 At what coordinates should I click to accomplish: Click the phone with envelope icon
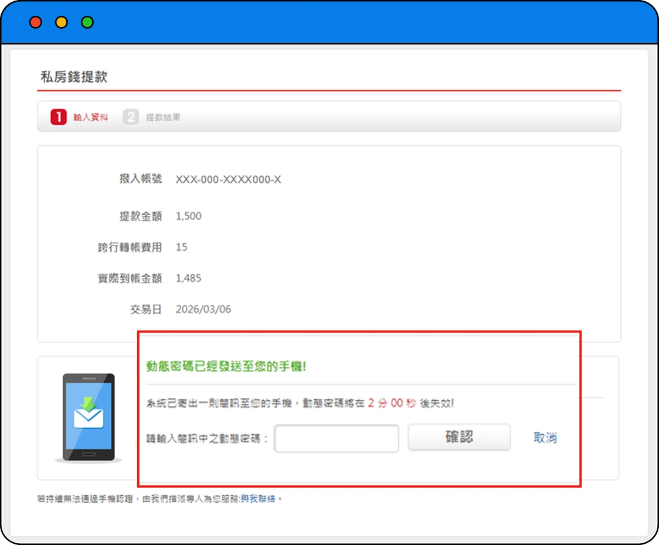point(89,417)
